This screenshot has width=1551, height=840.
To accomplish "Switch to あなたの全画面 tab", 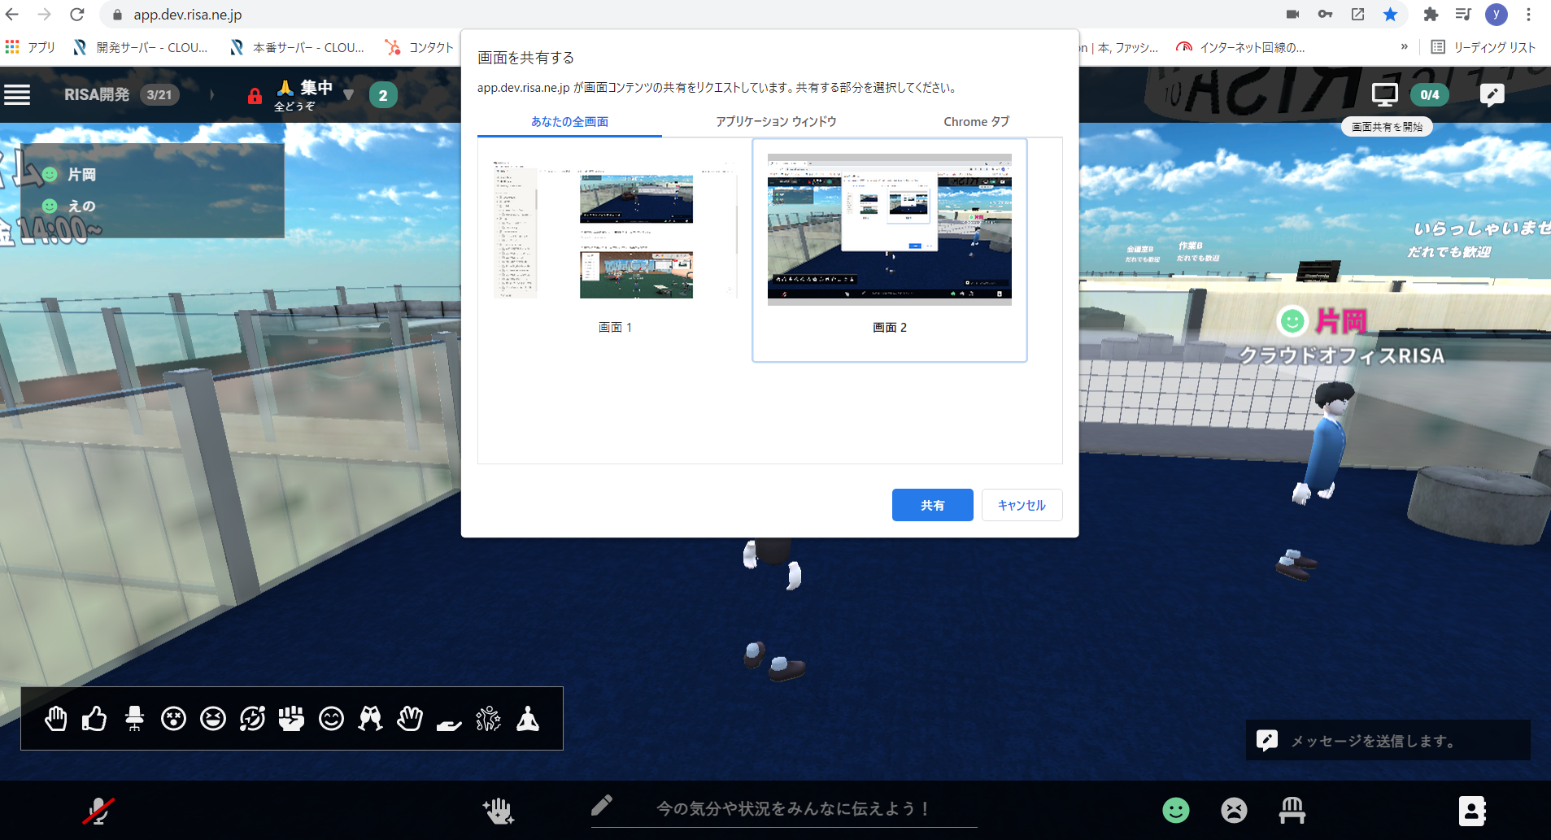I will point(569,122).
